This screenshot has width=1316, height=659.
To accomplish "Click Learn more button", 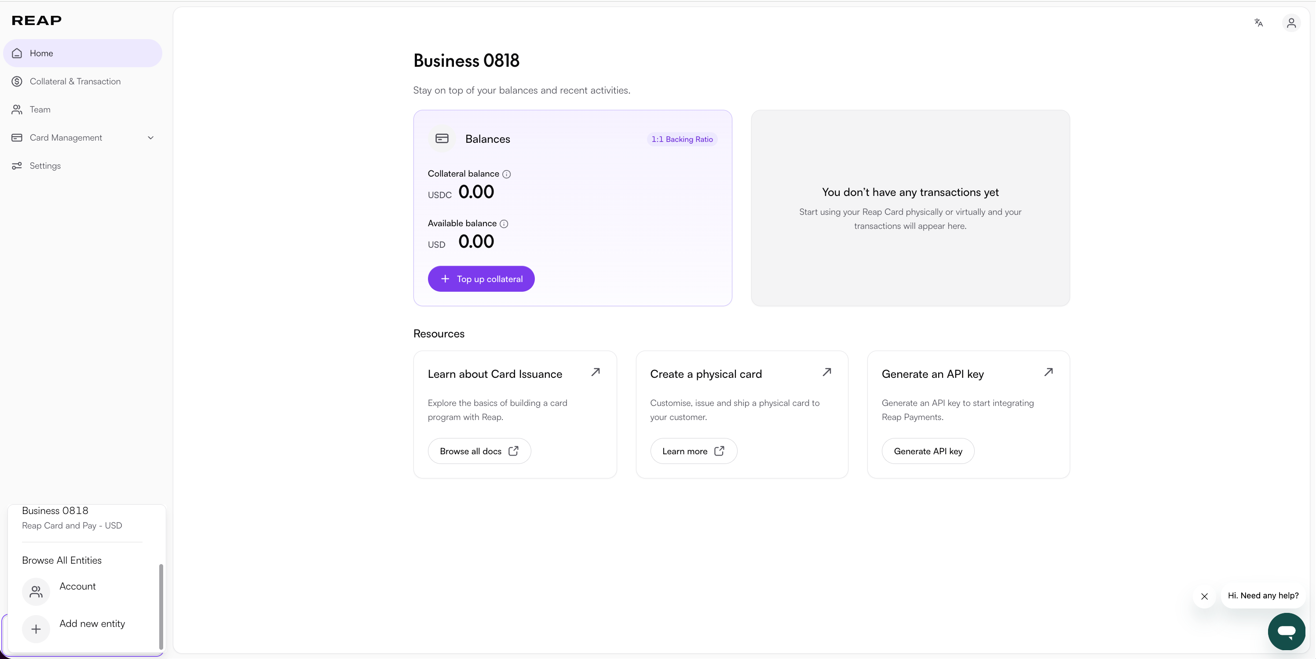I will (x=693, y=451).
